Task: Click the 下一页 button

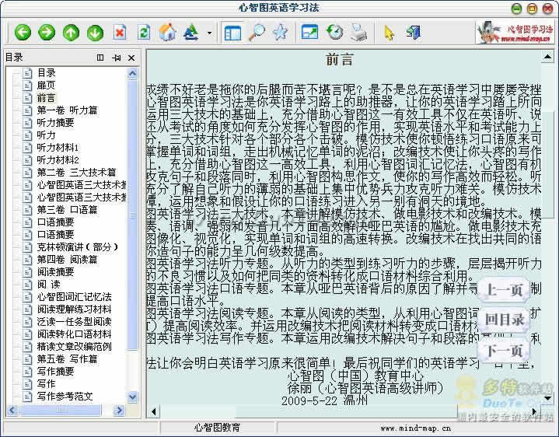Action: pos(503,350)
